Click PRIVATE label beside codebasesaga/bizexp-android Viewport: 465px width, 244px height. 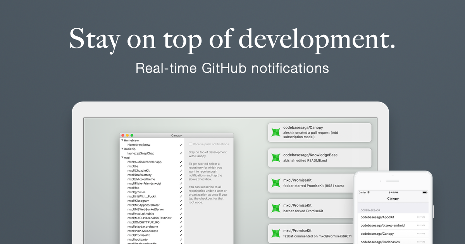point(421,225)
